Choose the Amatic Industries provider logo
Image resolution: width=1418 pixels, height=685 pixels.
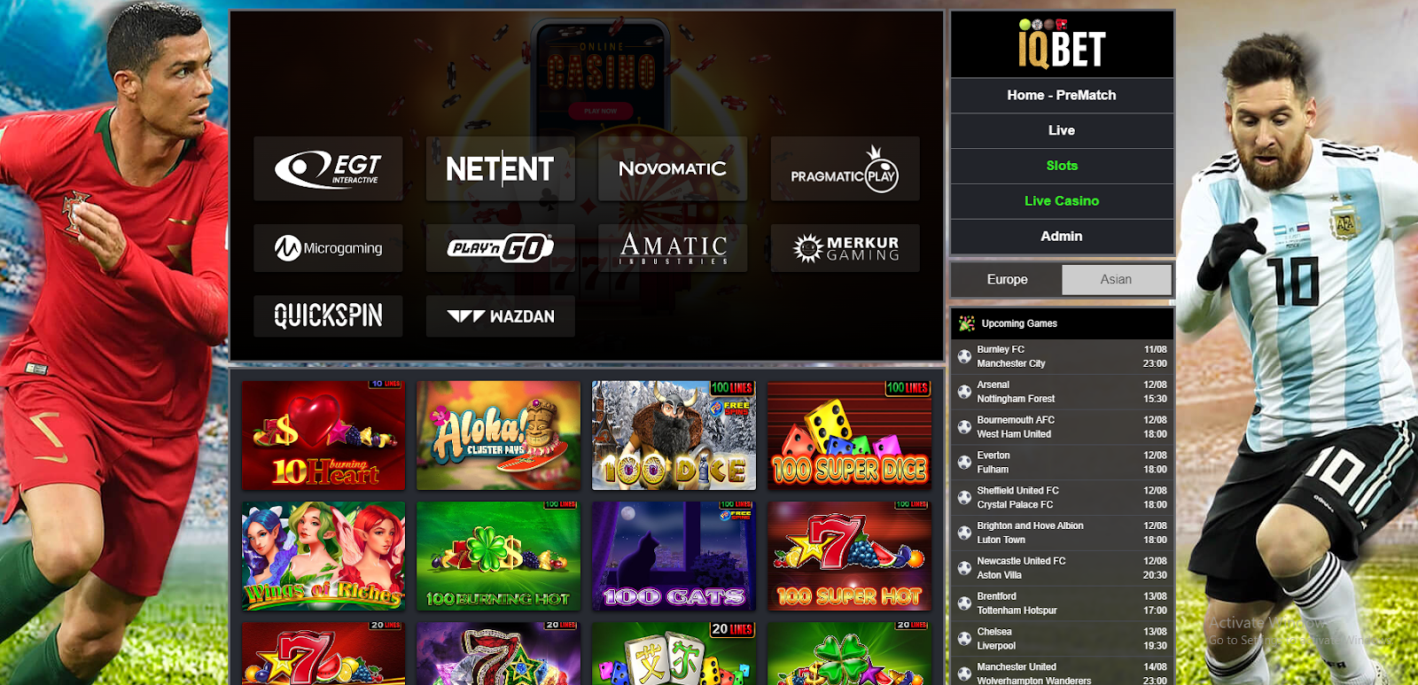[x=673, y=248]
